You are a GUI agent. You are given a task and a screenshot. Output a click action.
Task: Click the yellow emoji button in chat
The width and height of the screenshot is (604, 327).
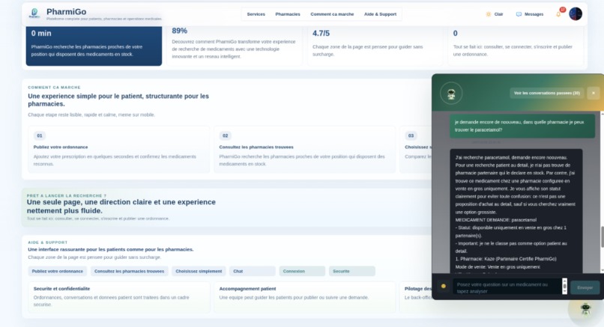[x=444, y=287]
